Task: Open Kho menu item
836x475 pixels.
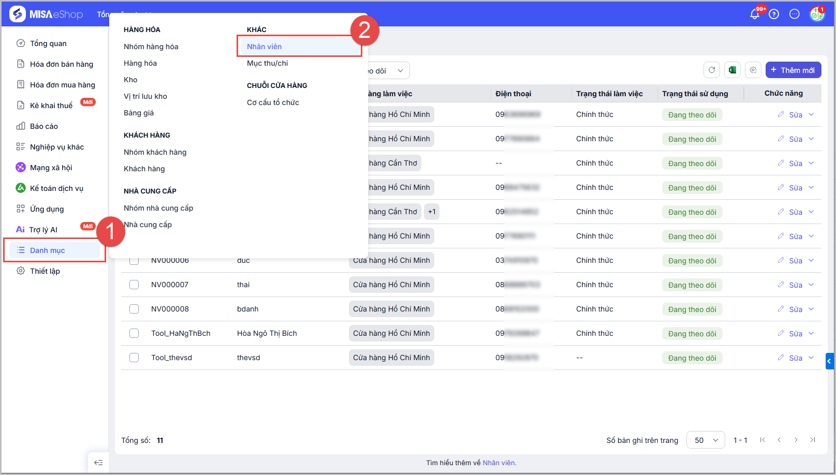Action: (x=130, y=80)
